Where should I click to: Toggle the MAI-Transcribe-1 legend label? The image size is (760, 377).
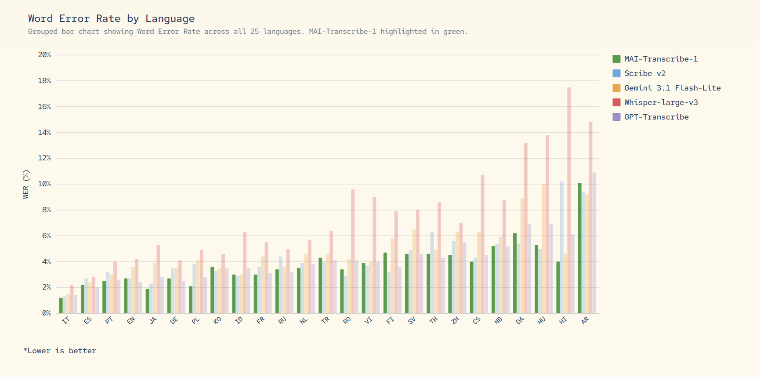click(x=661, y=59)
